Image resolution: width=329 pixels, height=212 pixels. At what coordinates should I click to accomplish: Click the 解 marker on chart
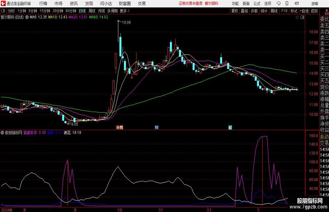[230, 127]
